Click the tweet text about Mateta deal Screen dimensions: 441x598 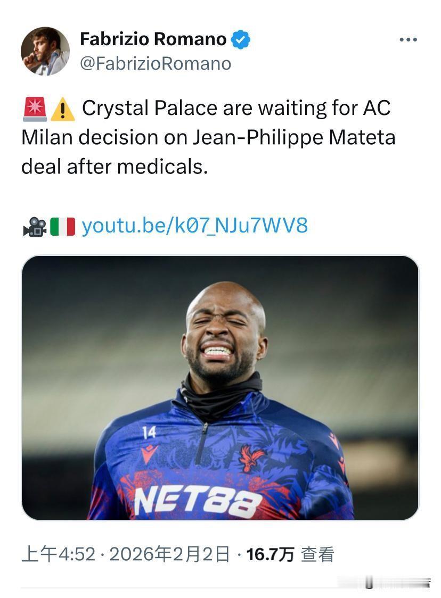click(208, 137)
